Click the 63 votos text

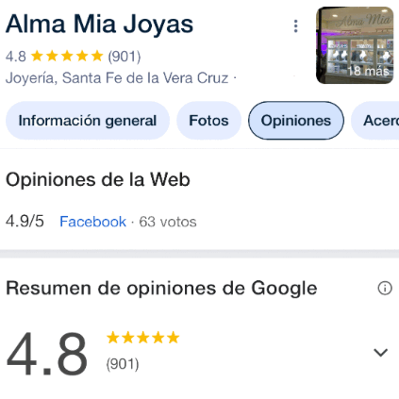[168, 222]
